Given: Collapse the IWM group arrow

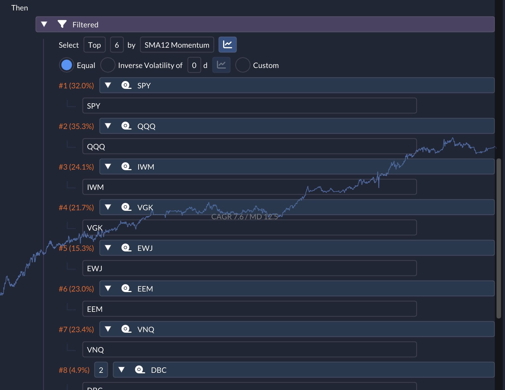Looking at the screenshot, I should coord(108,166).
